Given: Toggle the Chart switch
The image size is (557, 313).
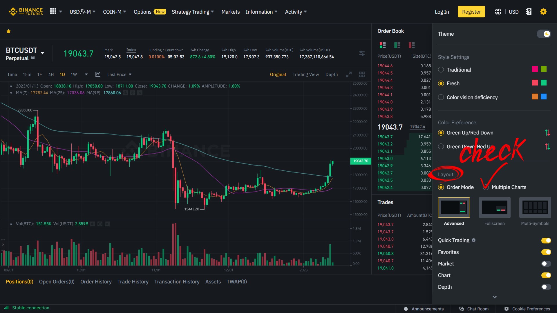Looking at the screenshot, I should click(x=546, y=275).
